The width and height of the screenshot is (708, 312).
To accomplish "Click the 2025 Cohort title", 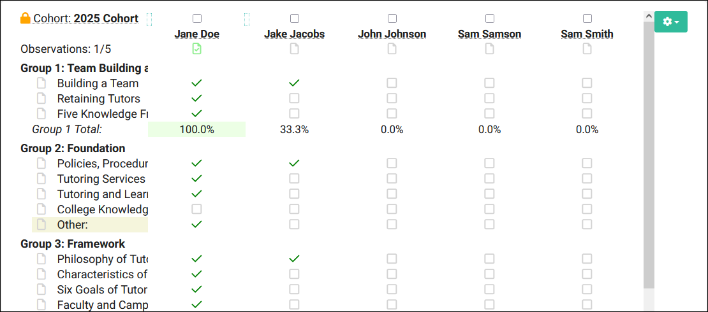I will (x=106, y=18).
